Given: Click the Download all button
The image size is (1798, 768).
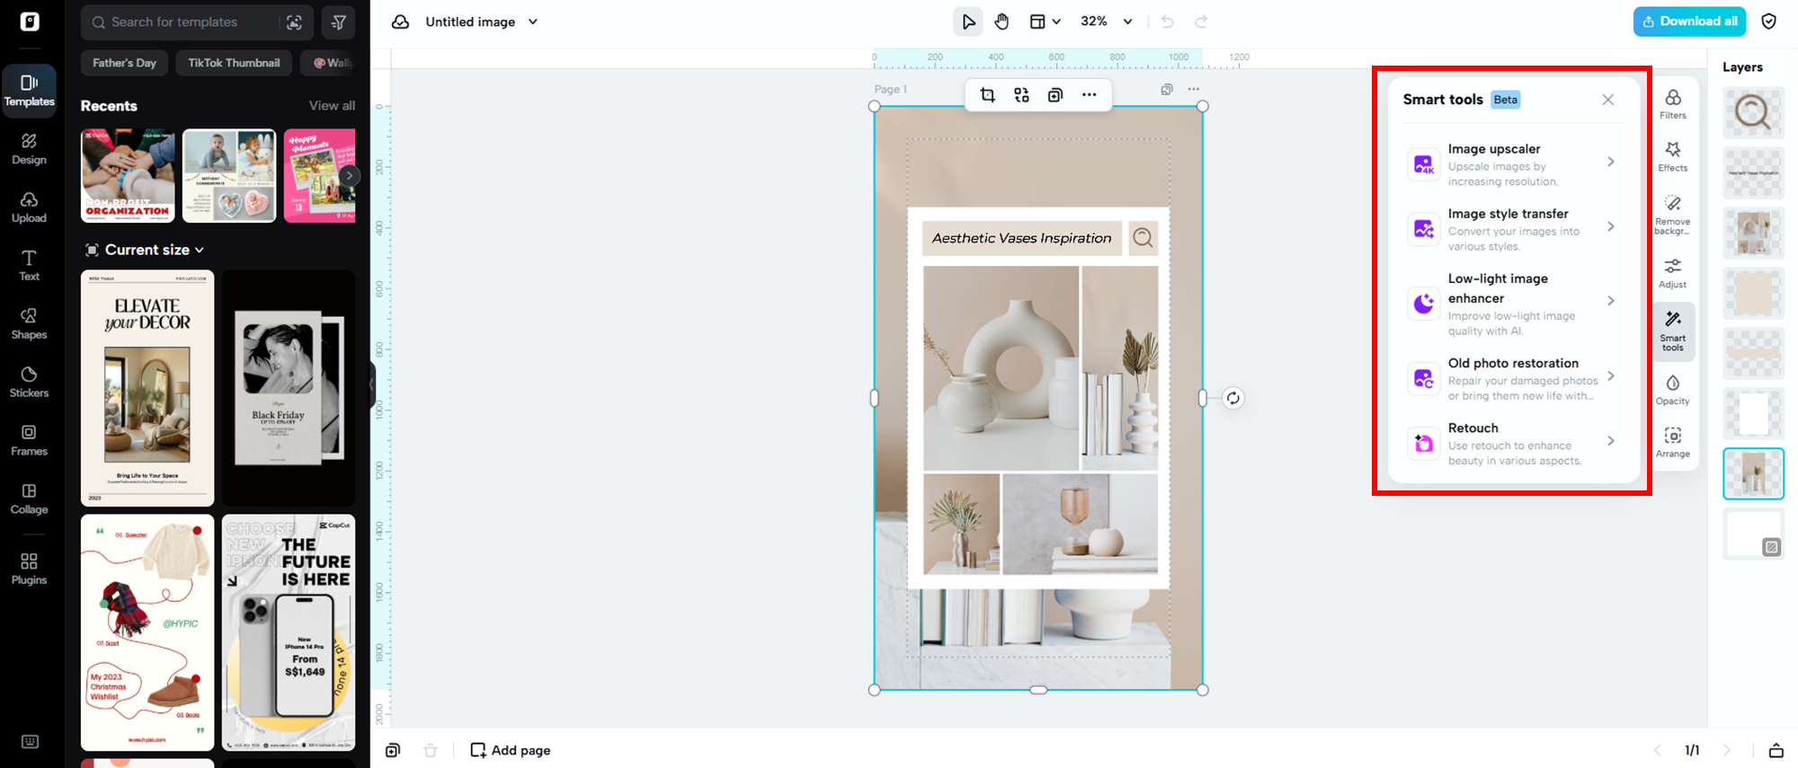Looking at the screenshot, I should 1689,22.
